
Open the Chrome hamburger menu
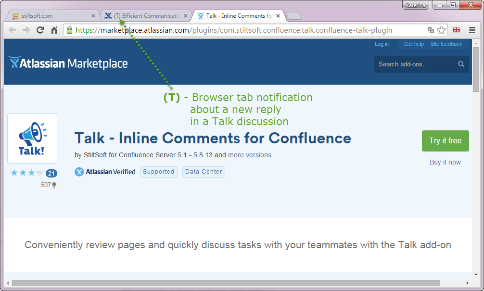(x=472, y=30)
